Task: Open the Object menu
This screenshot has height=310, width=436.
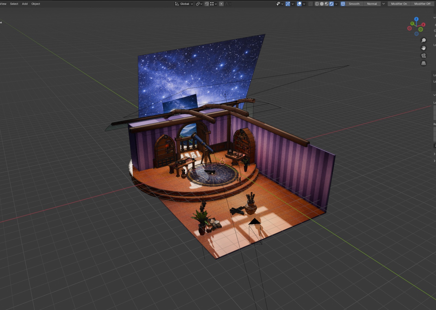Action: pyautogui.click(x=36, y=4)
